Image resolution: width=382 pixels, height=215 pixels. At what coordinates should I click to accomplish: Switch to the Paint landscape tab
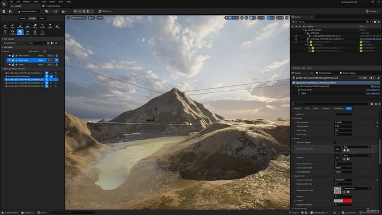click(x=42, y=19)
